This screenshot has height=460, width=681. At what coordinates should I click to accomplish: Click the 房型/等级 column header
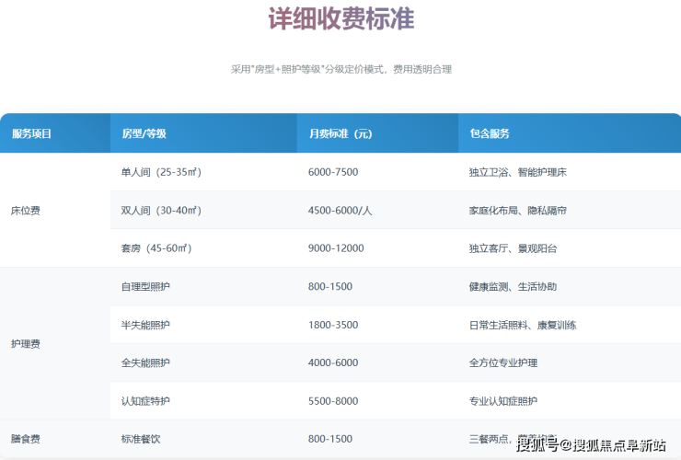point(144,133)
